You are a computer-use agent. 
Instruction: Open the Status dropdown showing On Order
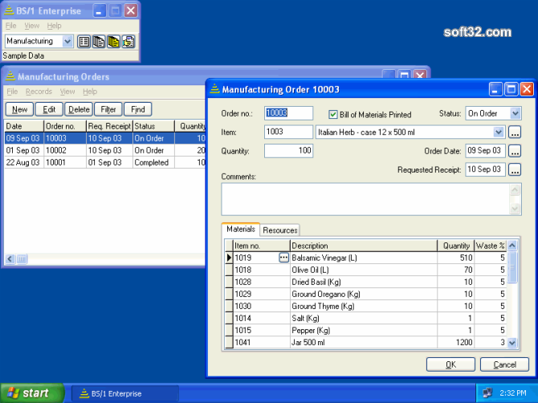(516, 113)
